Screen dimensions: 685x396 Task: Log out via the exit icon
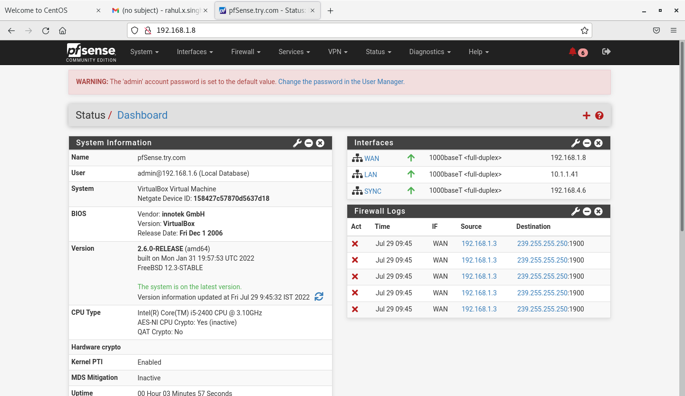pyautogui.click(x=606, y=51)
